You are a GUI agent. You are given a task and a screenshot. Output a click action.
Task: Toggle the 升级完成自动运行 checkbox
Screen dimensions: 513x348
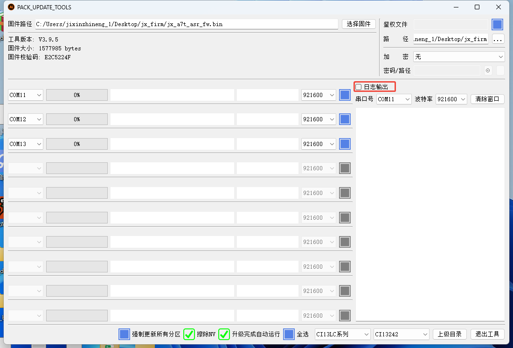coord(224,334)
